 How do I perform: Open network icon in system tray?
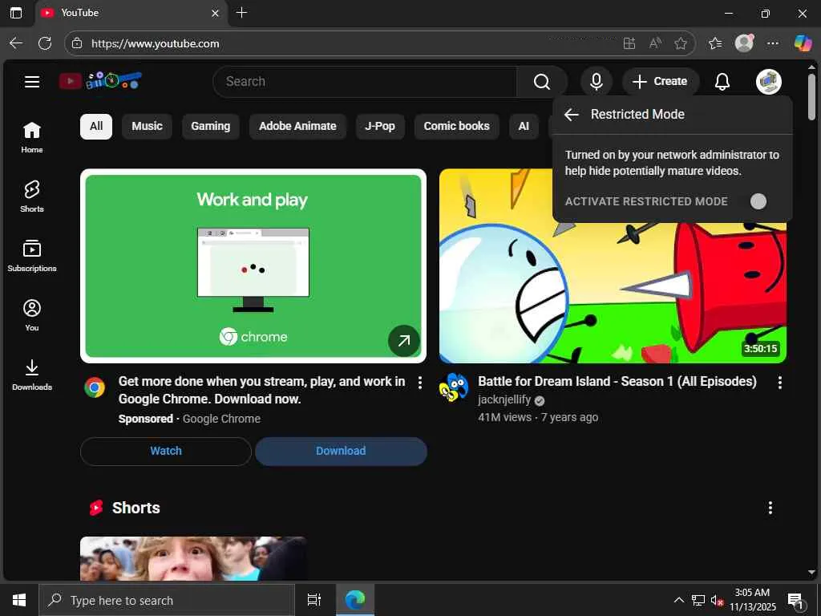point(698,600)
